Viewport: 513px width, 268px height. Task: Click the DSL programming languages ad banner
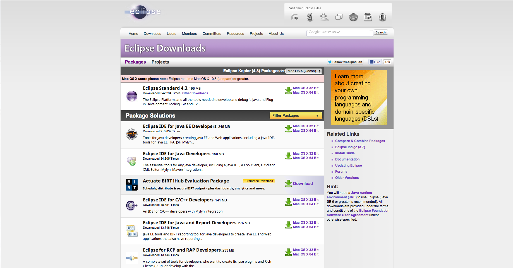tap(359, 98)
